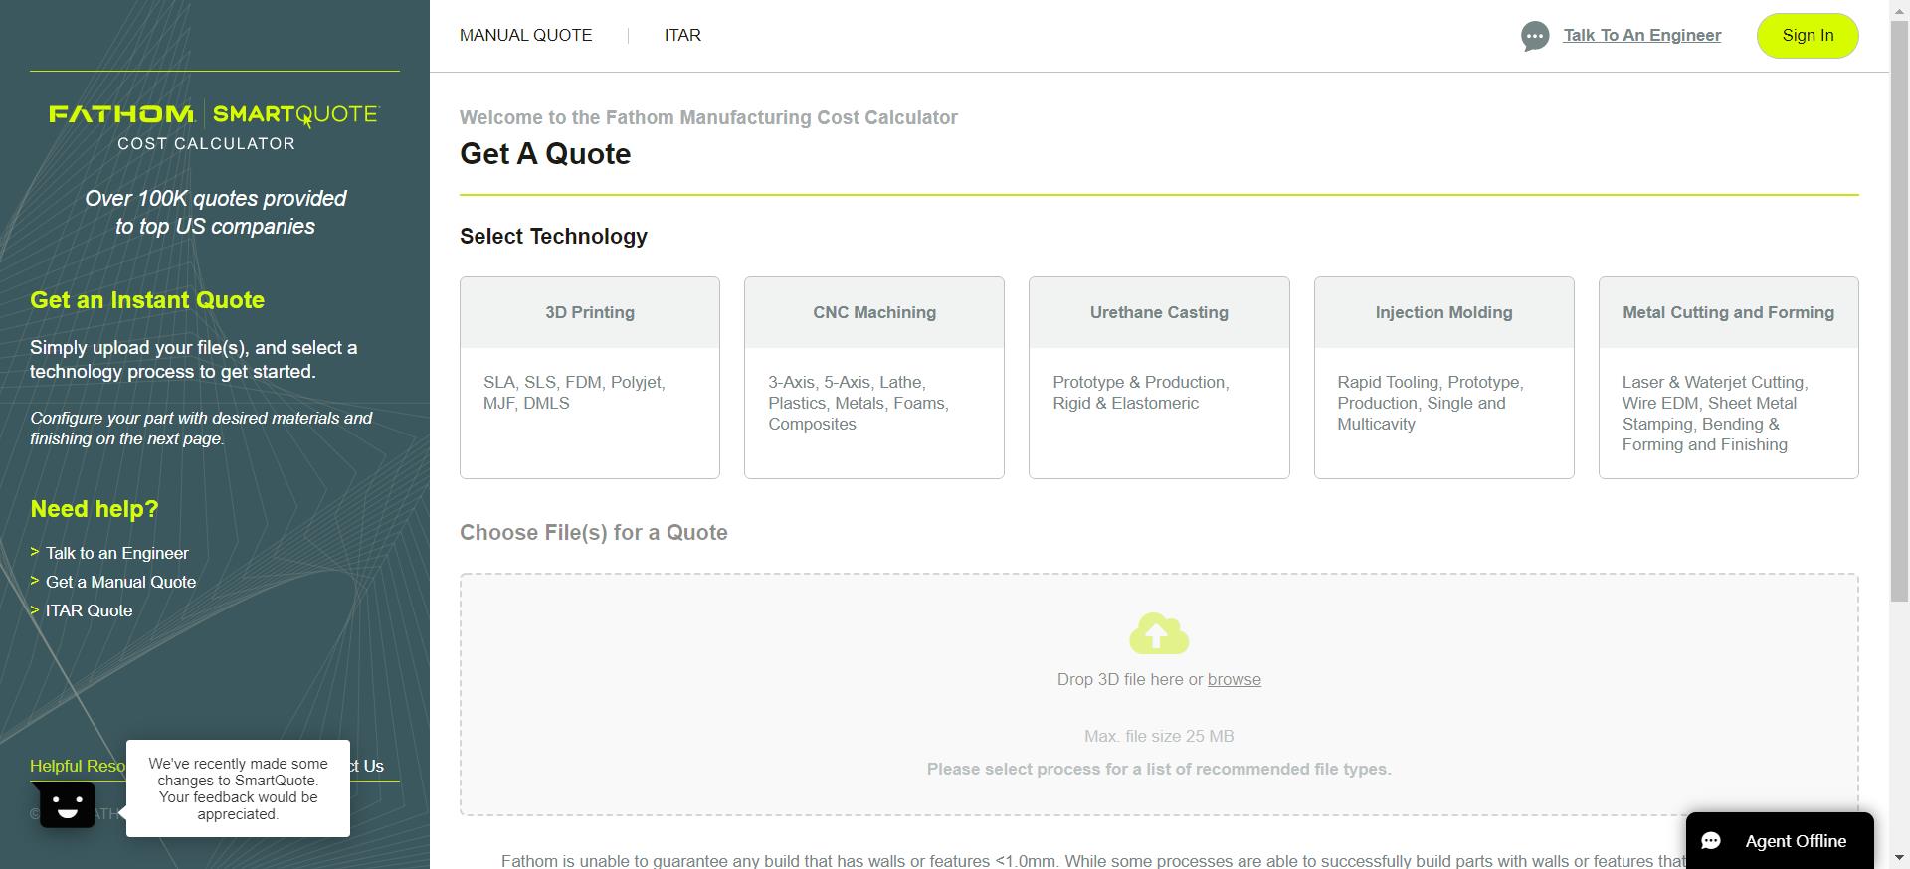Image resolution: width=1910 pixels, height=869 pixels.
Task: Open the ITAR menu item
Action: pyautogui.click(x=682, y=35)
